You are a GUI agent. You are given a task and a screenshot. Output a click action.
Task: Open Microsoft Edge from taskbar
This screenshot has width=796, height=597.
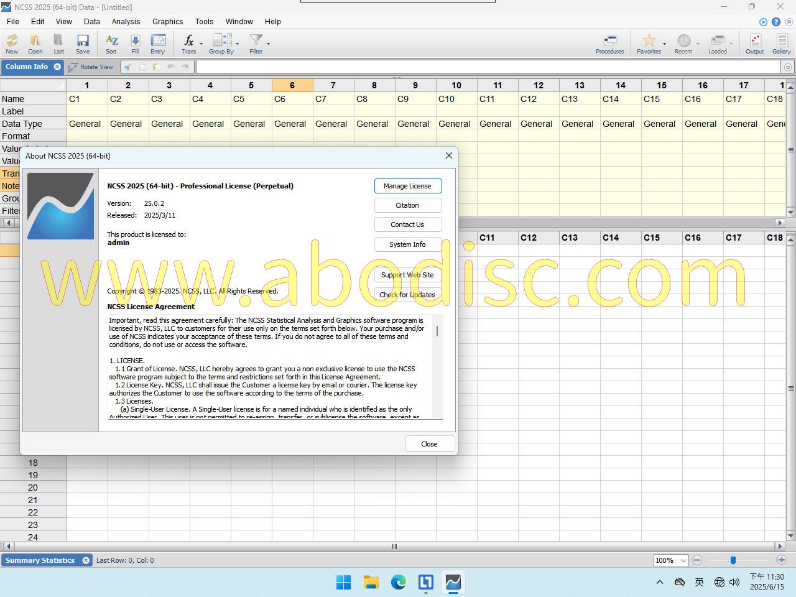(399, 582)
